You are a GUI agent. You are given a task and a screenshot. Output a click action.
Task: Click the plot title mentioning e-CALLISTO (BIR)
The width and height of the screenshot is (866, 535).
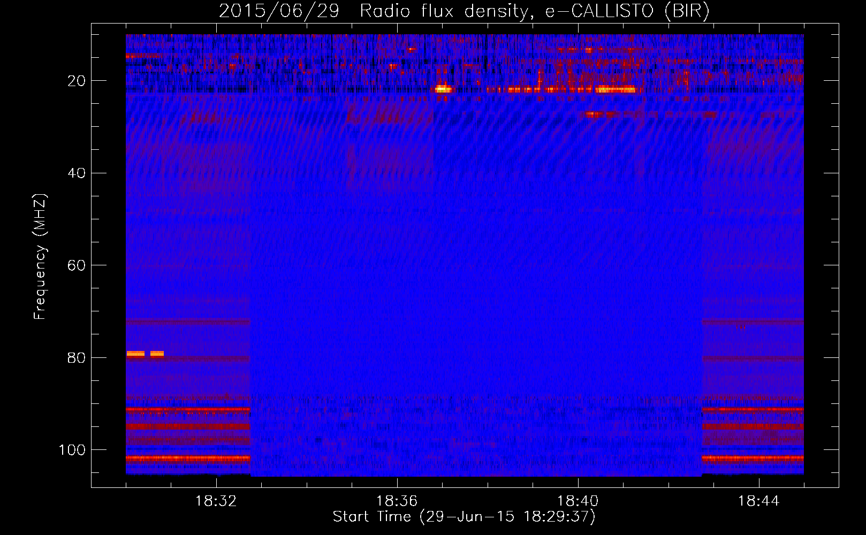464,11
